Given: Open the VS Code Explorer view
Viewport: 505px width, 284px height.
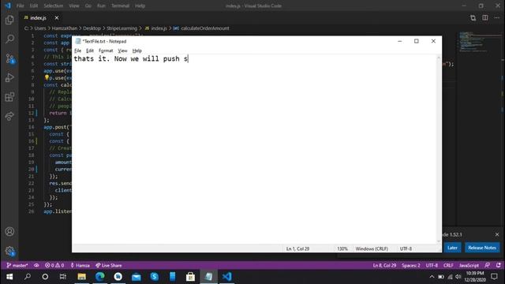Looking at the screenshot, I should point(9,20).
